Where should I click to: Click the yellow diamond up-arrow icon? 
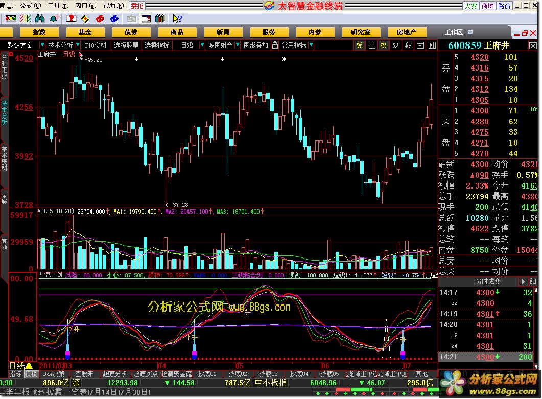[x=85, y=19]
